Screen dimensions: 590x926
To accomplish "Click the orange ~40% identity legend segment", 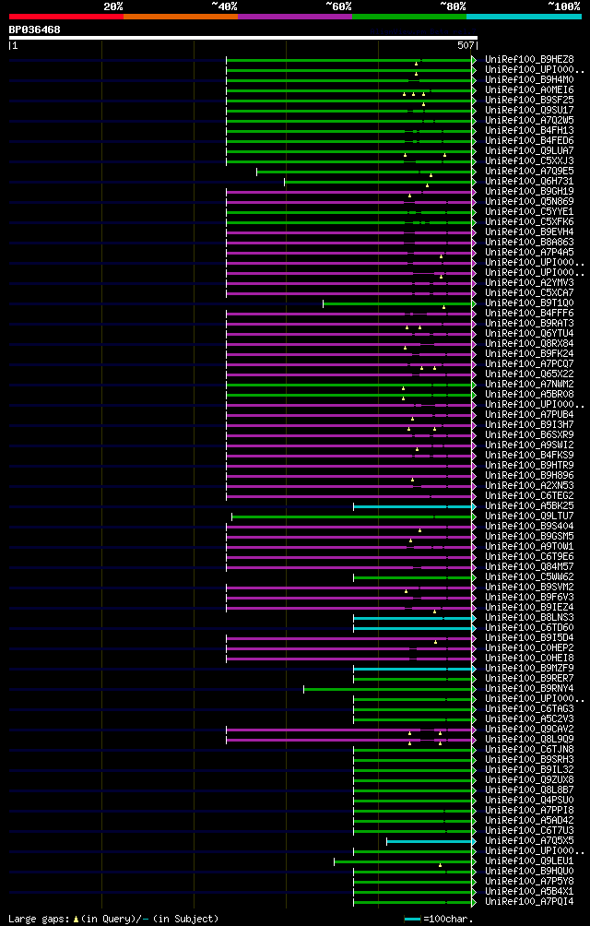I will (x=181, y=17).
